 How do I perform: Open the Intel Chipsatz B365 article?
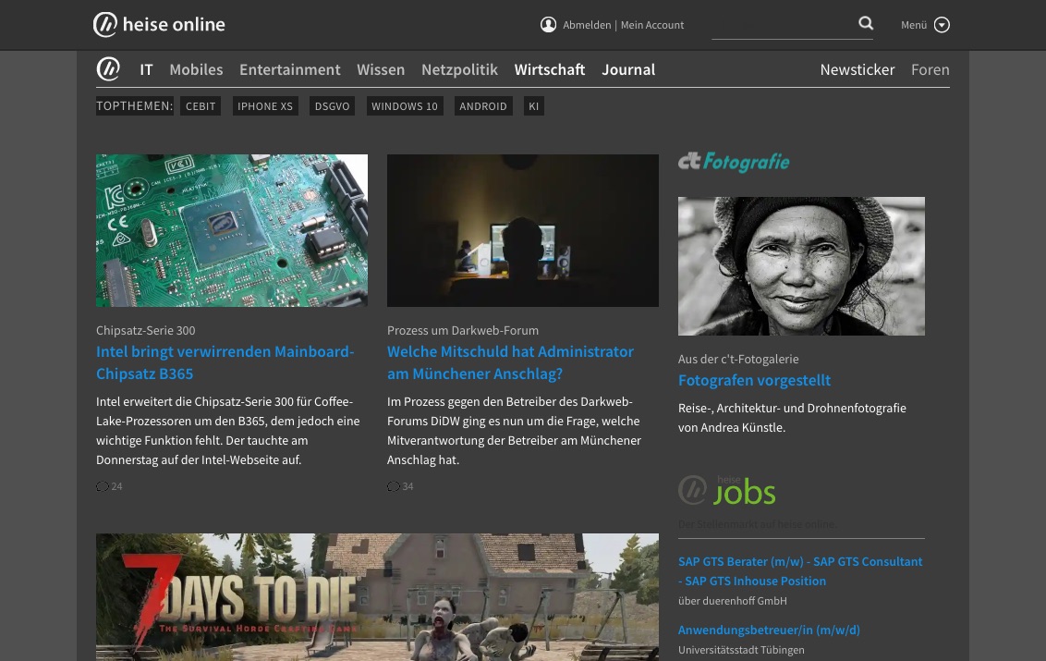[225, 361]
